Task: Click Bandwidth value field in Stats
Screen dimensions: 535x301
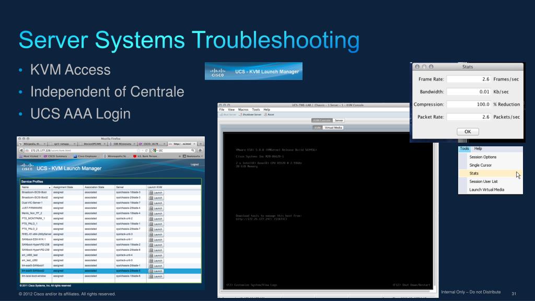Action: point(469,92)
